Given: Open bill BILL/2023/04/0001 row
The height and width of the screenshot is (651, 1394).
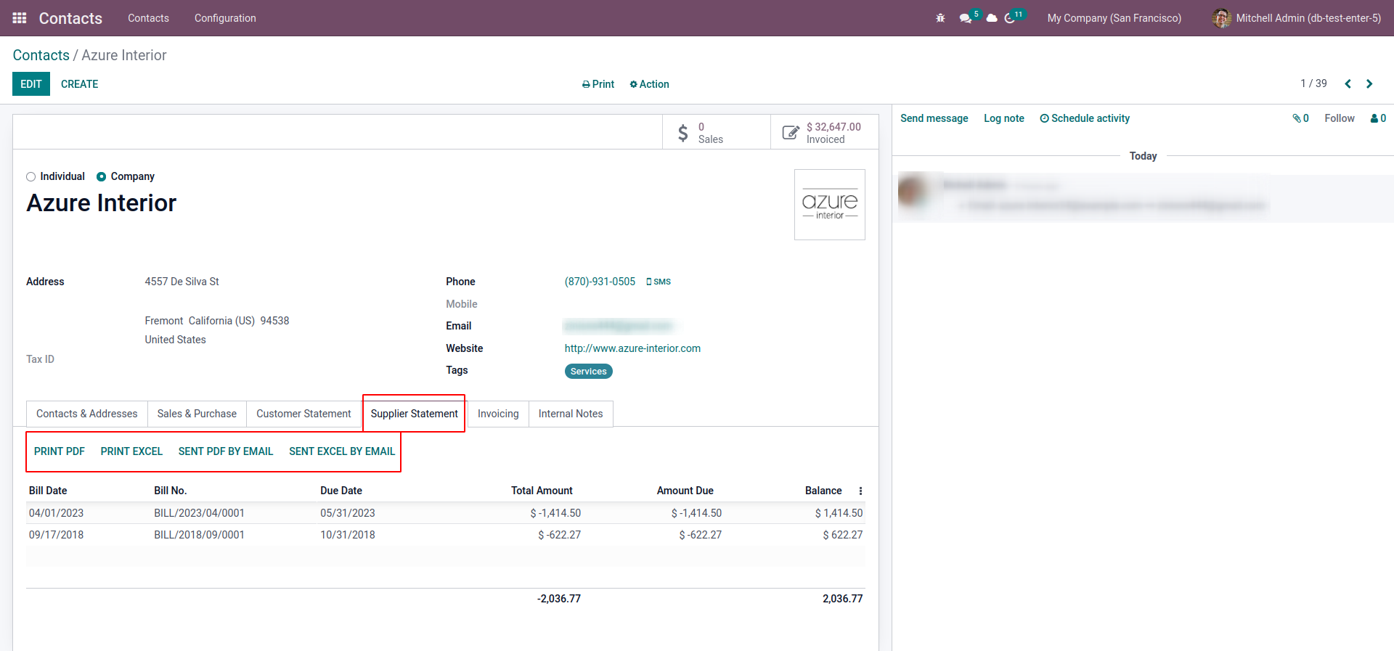Looking at the screenshot, I should point(446,513).
